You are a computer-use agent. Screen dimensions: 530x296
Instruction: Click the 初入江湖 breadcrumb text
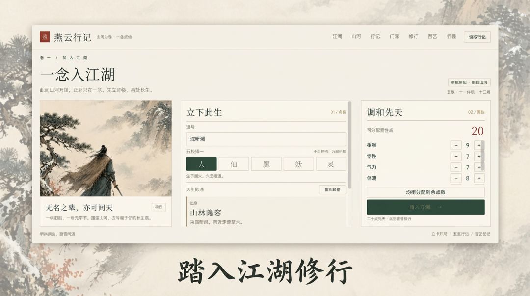click(x=75, y=58)
